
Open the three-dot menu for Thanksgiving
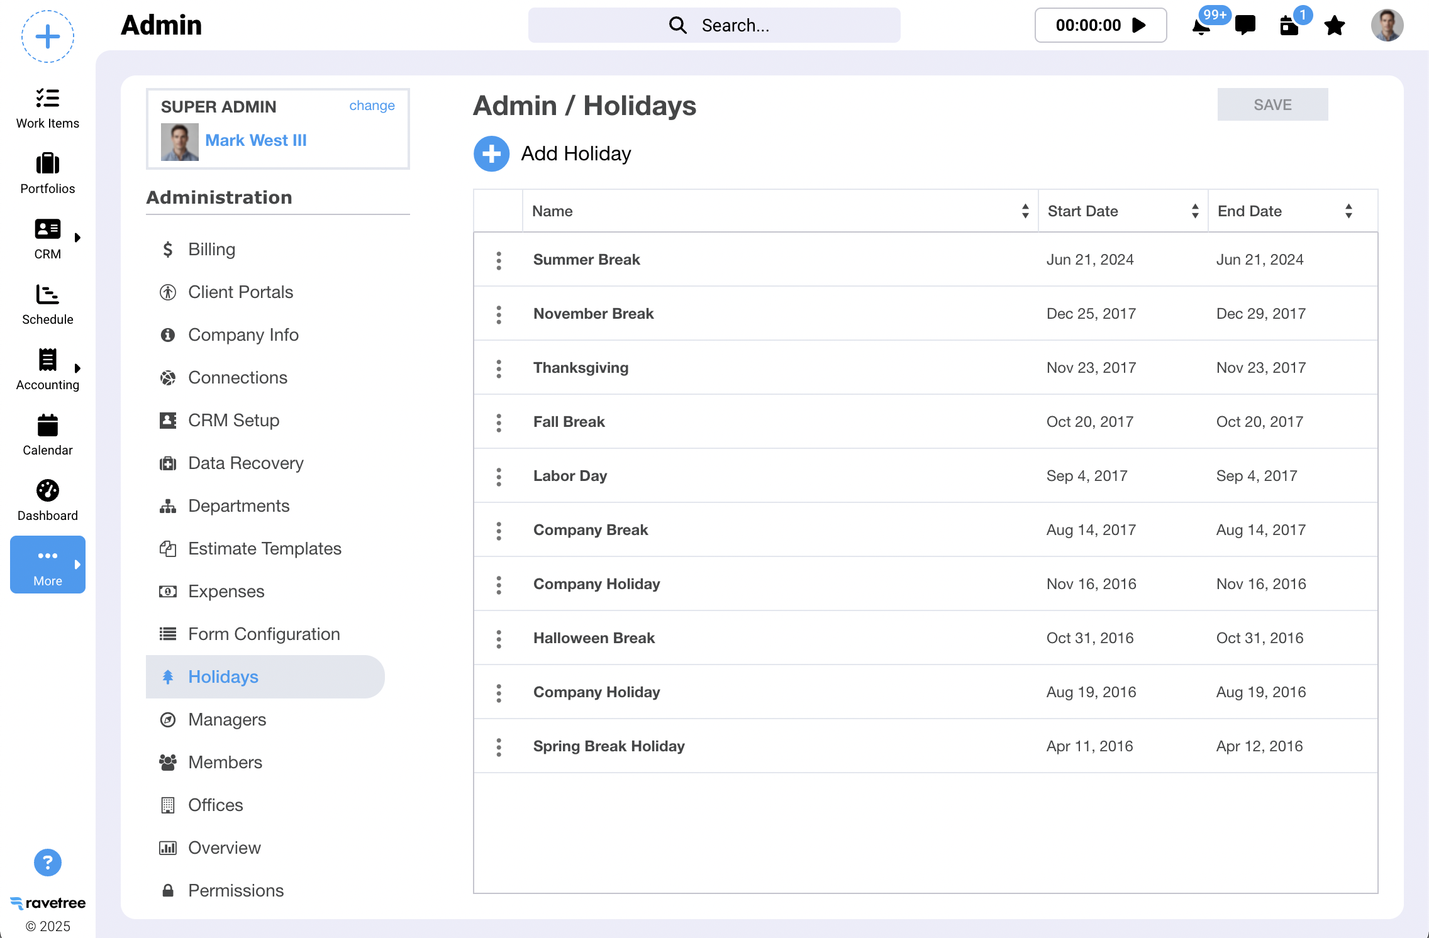tap(499, 368)
